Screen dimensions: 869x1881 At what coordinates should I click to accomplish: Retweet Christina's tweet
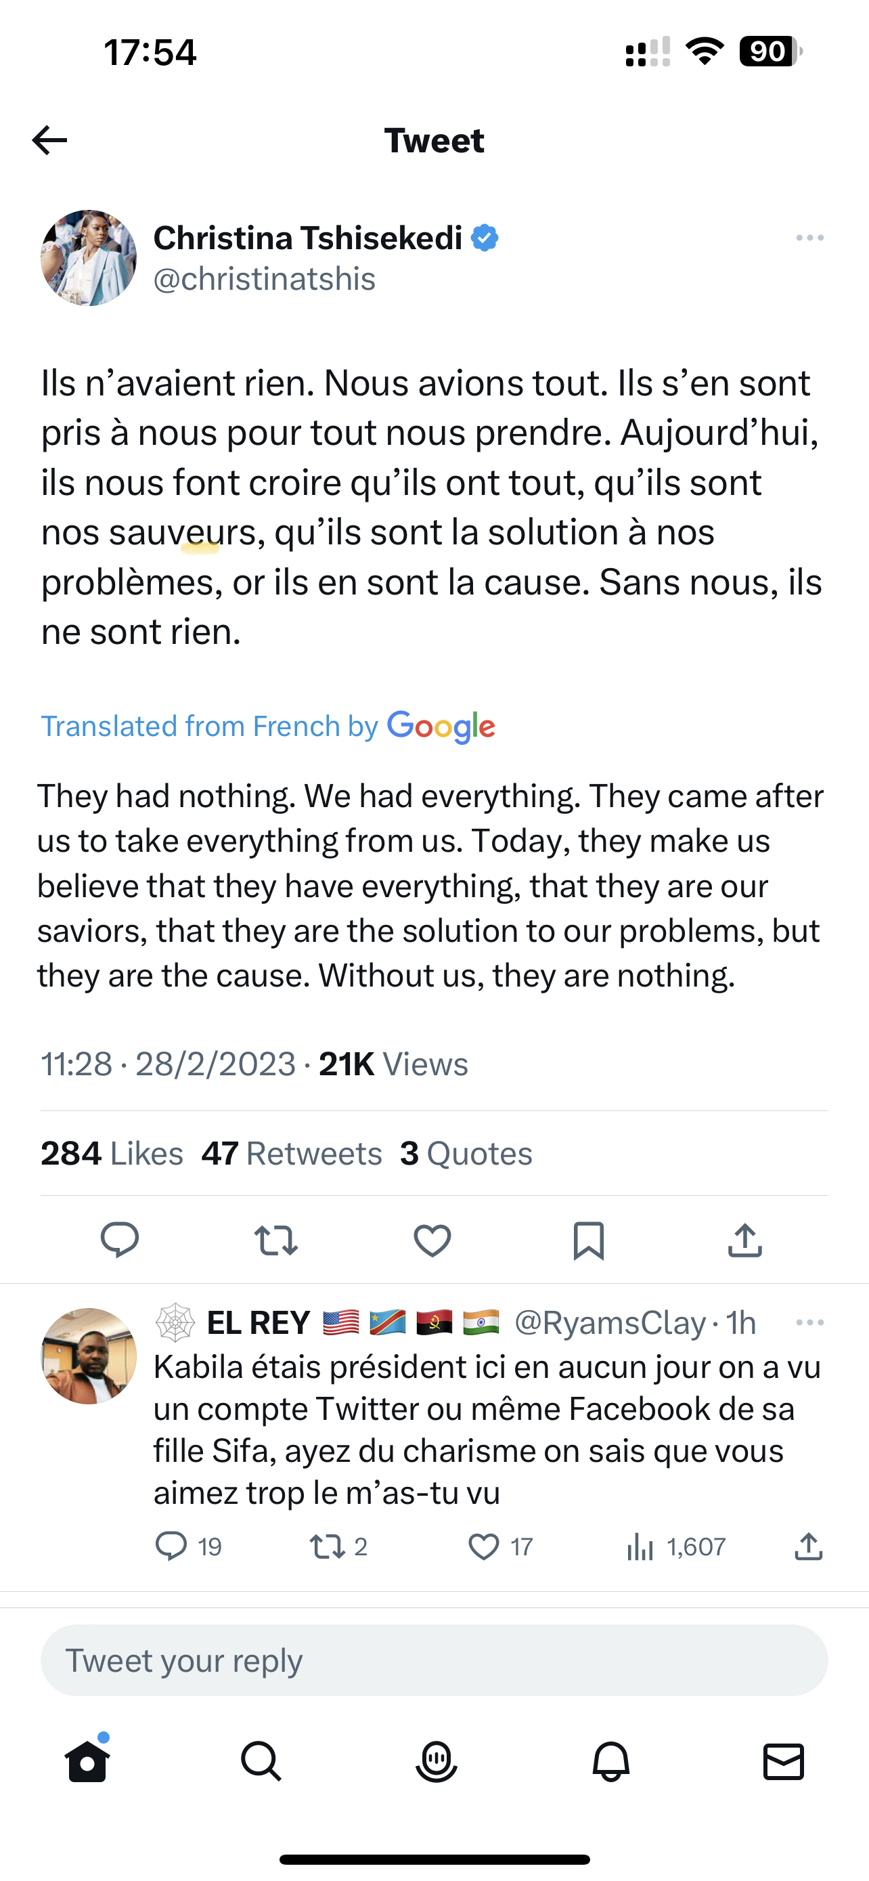pyautogui.click(x=276, y=1240)
